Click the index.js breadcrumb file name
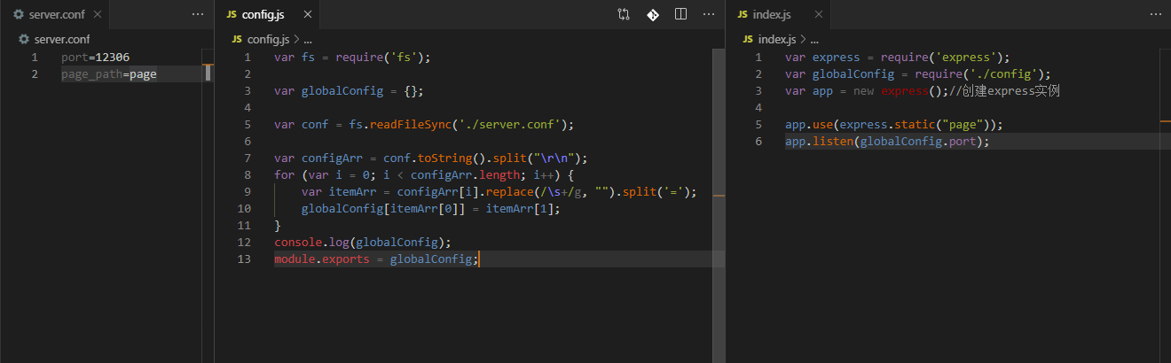 pos(778,40)
